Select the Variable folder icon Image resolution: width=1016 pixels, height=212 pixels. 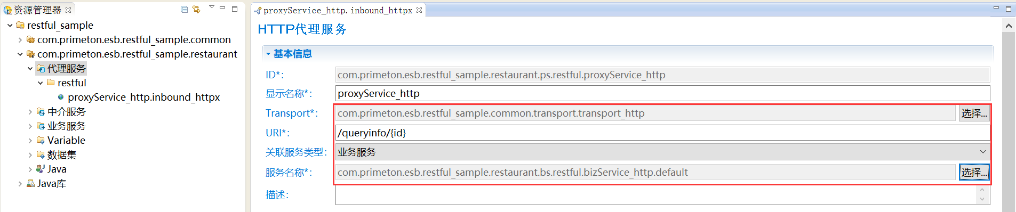(41, 141)
